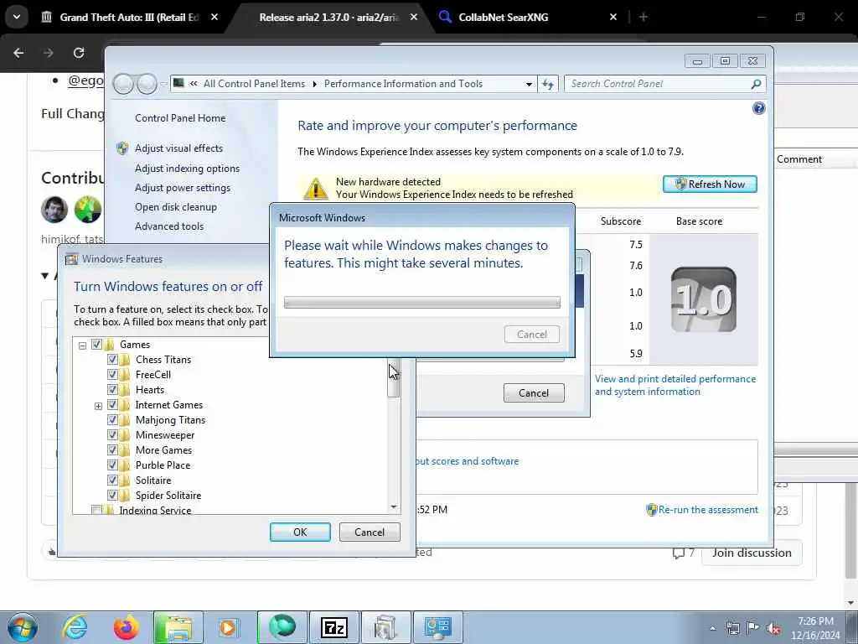The height and width of the screenshot is (644, 858).
Task: Click the breadcrumb arrow after All Control Panel Items
Action: pyautogui.click(x=315, y=85)
